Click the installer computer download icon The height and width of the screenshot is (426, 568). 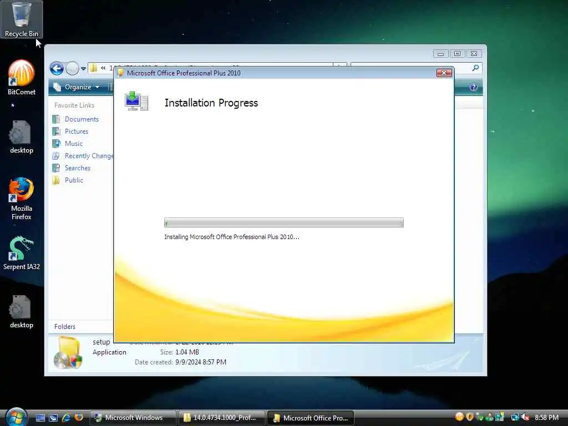136,101
